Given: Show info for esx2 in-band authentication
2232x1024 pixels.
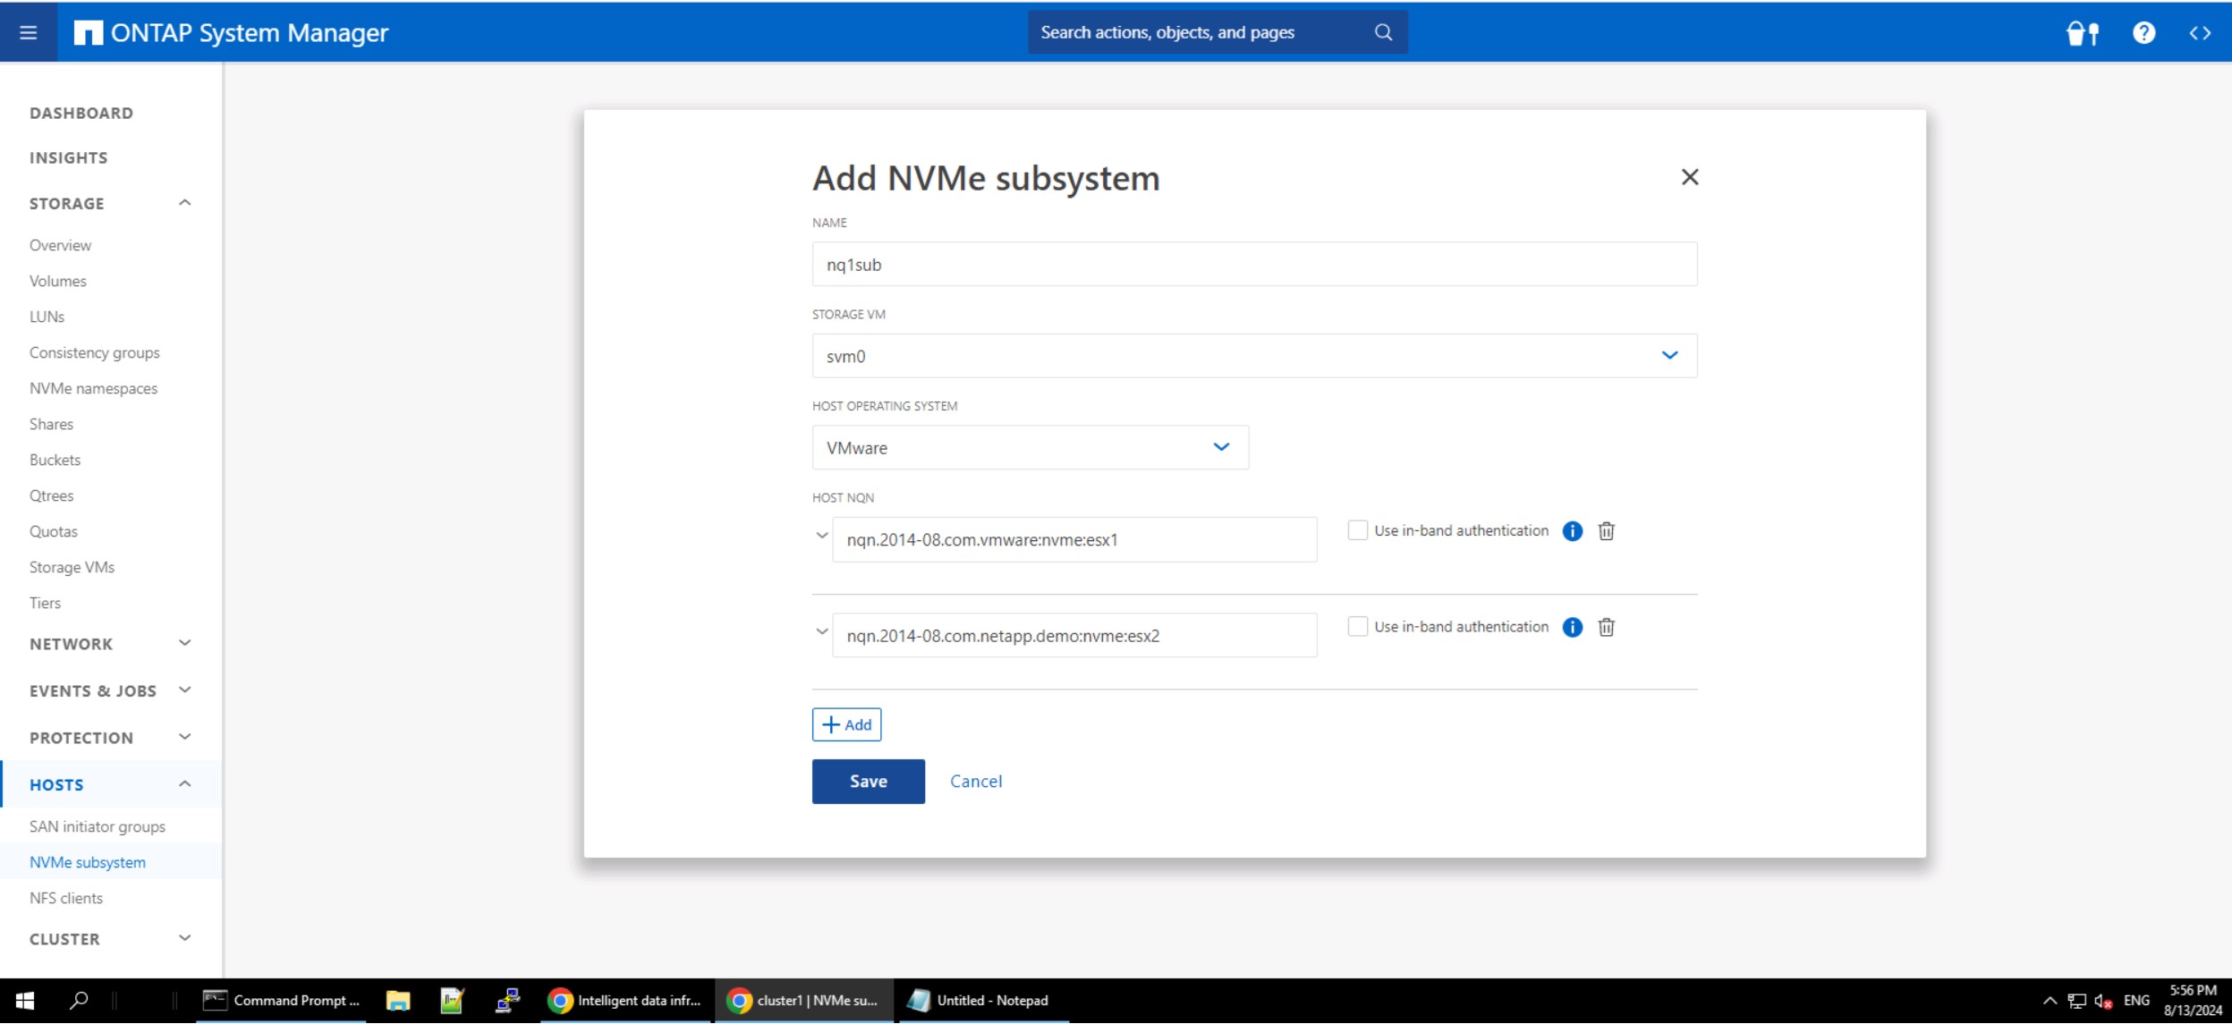Looking at the screenshot, I should click(1572, 628).
